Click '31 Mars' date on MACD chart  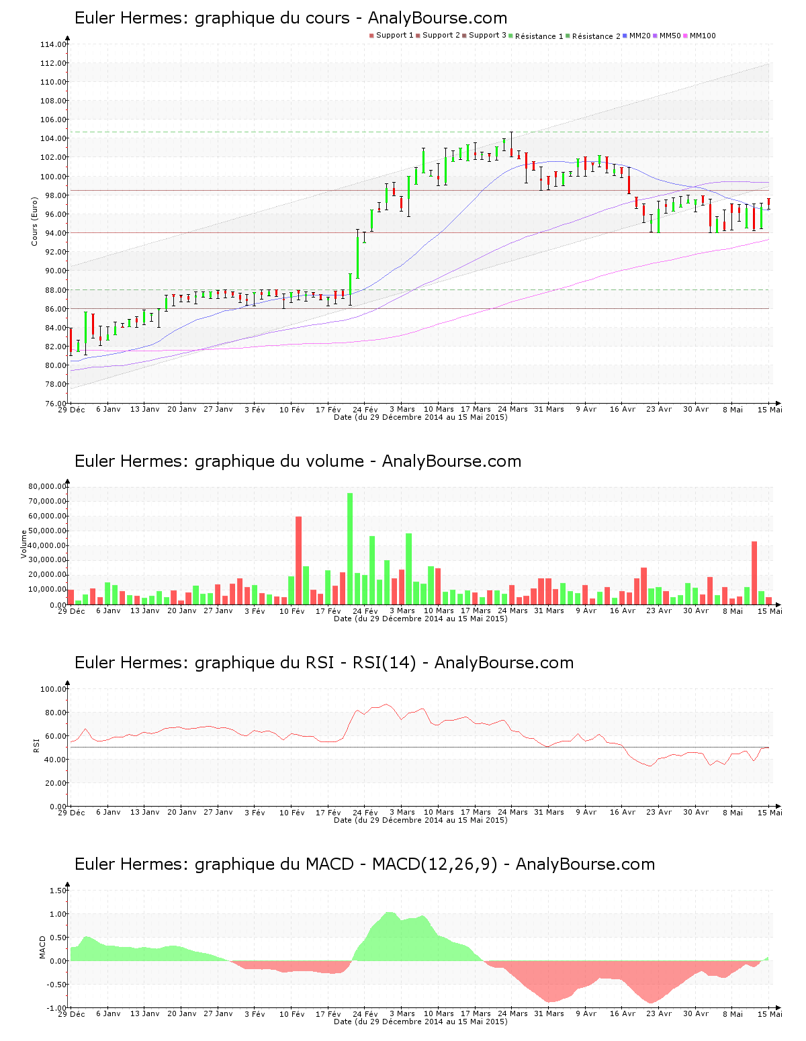point(549,1013)
